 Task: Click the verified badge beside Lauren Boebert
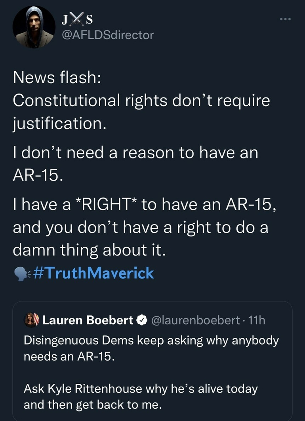click(141, 320)
